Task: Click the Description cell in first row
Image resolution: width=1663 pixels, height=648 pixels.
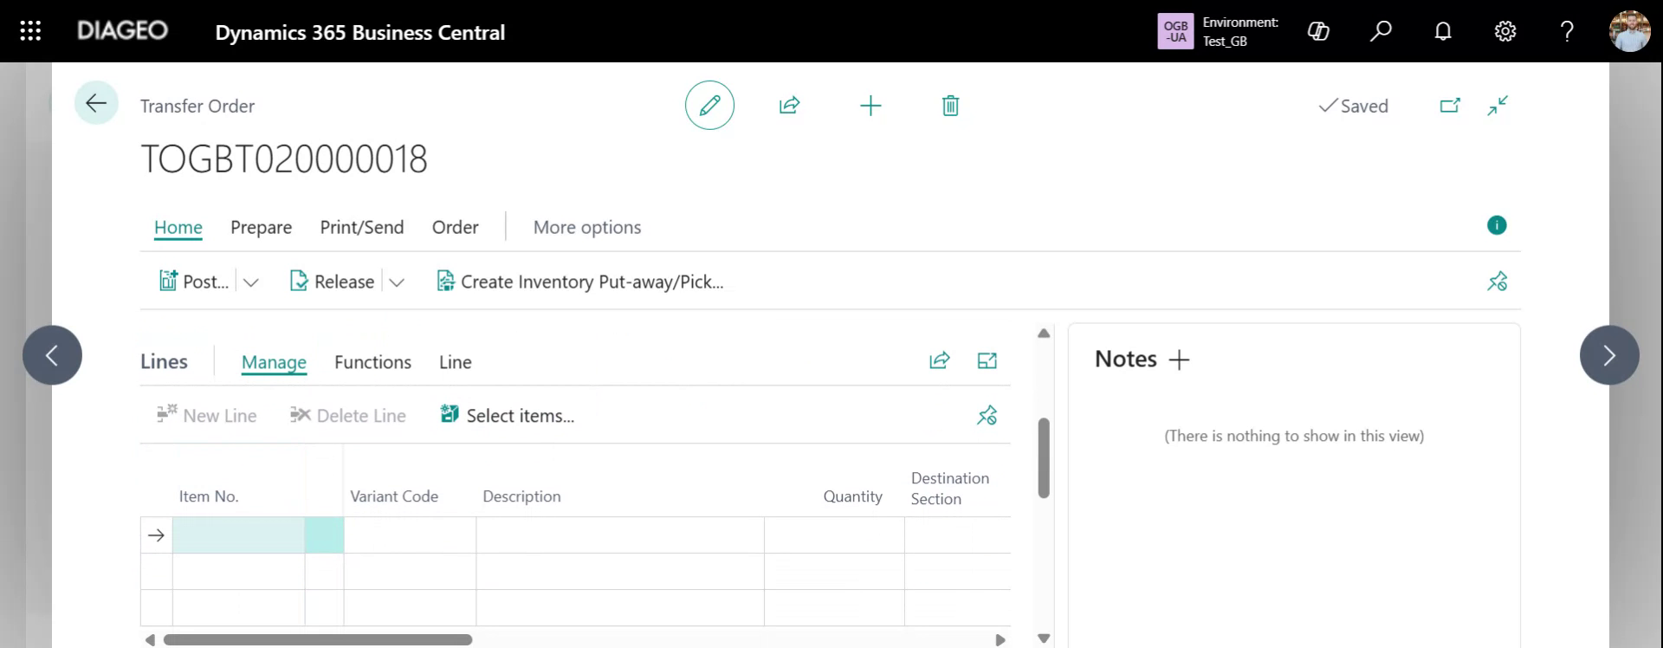Action: coord(620,535)
